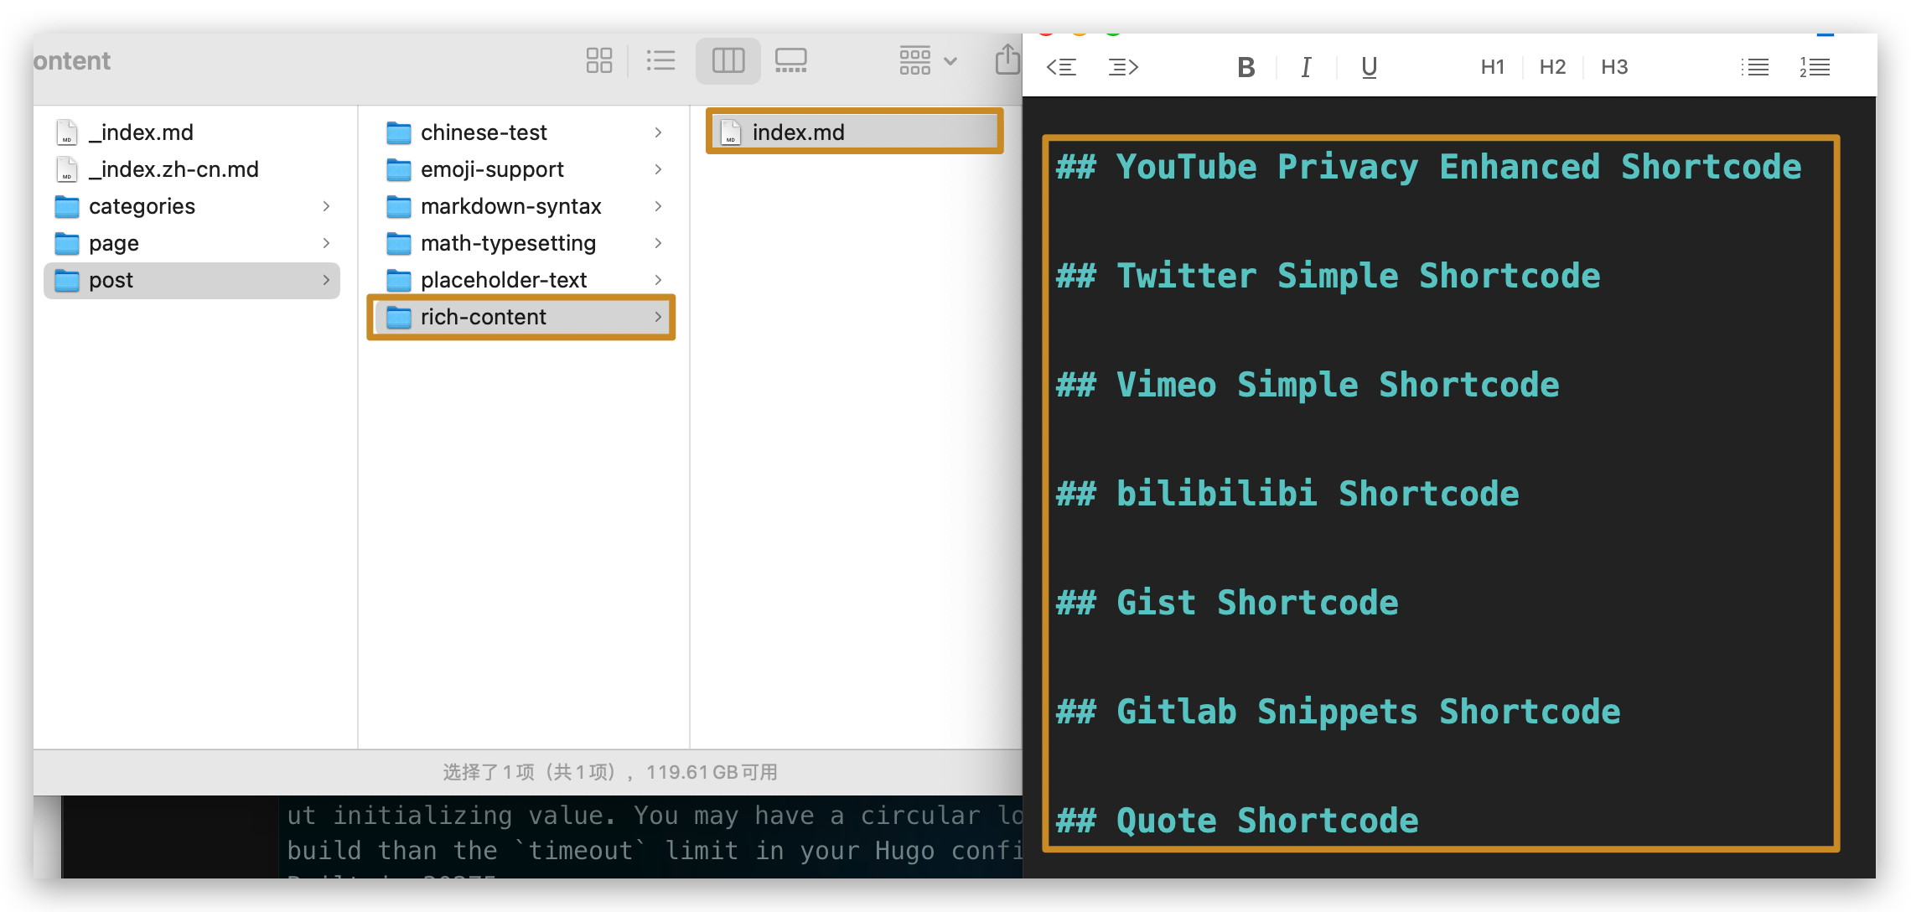The width and height of the screenshot is (1911, 912).
Task: Open the Finder share menu icon
Action: coord(1007,60)
